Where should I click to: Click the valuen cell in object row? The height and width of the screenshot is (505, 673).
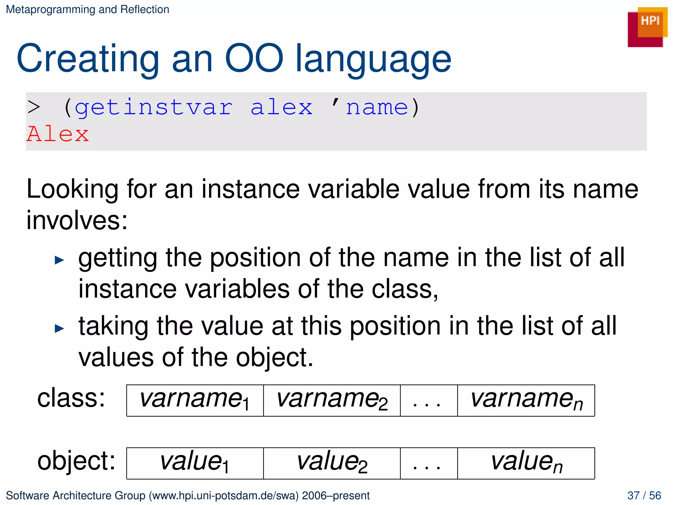tap(526, 463)
